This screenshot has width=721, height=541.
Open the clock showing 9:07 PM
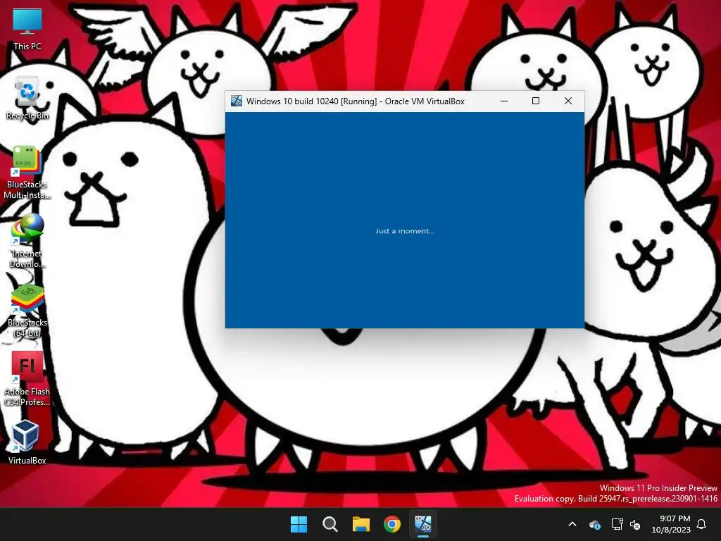(671, 524)
